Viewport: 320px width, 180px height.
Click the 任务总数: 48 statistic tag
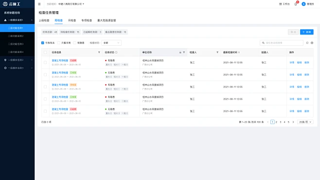pyautogui.click(x=50, y=32)
